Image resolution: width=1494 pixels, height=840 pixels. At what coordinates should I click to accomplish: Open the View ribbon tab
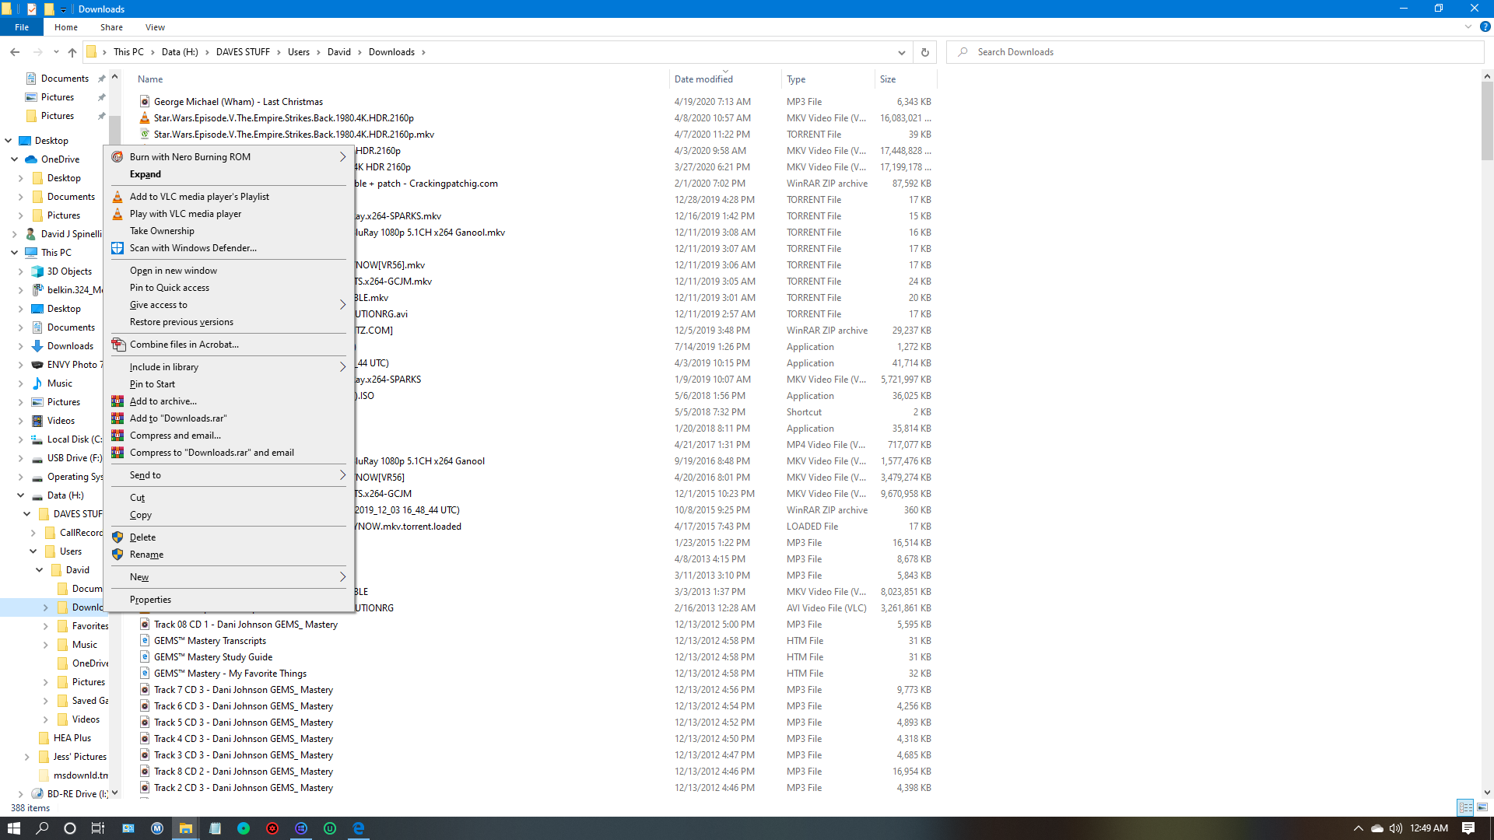(155, 27)
